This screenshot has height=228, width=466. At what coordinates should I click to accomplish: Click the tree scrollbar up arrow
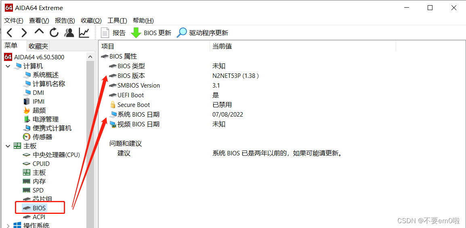pyautogui.click(x=90, y=56)
